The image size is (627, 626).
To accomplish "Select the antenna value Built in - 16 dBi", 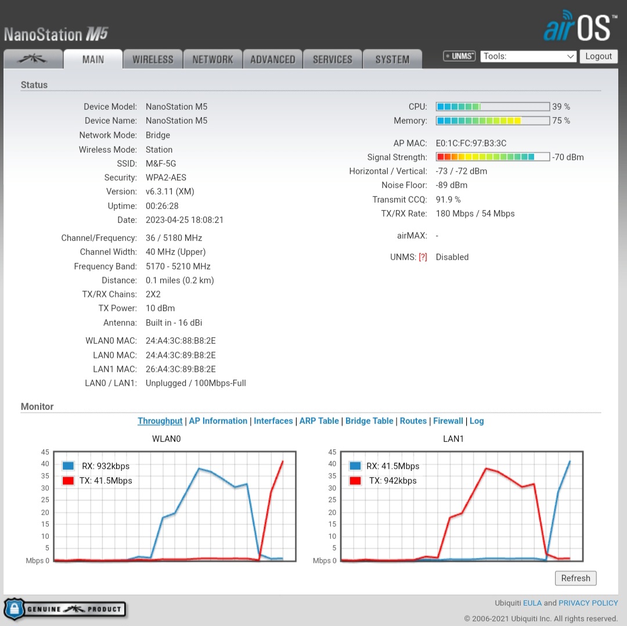I will click(x=174, y=323).
